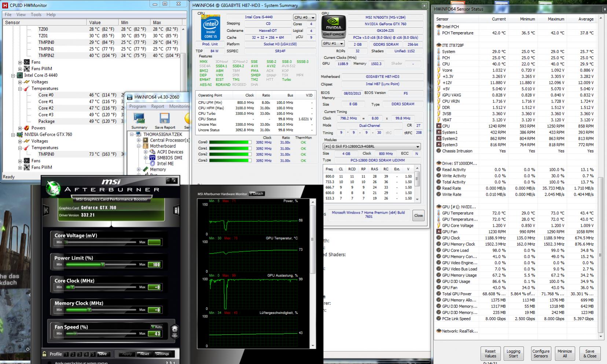The width and height of the screenshot is (607, 364).
Task: Open the Help menu in HWMonitor
Action: [51, 15]
